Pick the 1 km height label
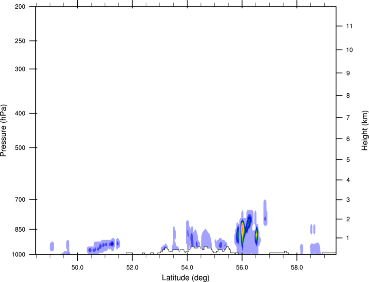Viewport: 369px width, 282px height. pyautogui.click(x=348, y=238)
